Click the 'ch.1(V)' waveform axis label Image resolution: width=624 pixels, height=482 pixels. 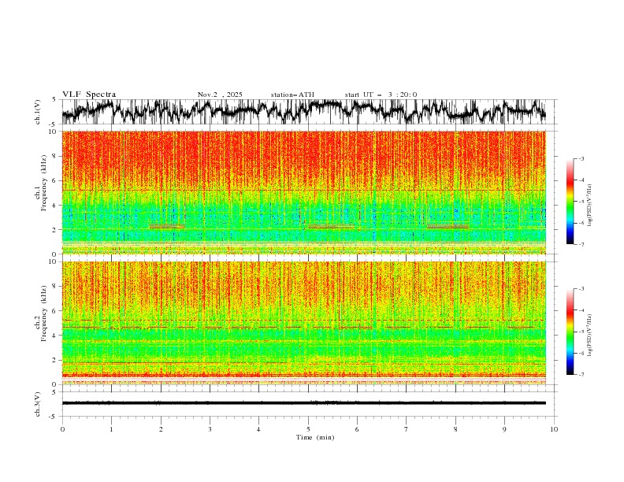(x=38, y=112)
